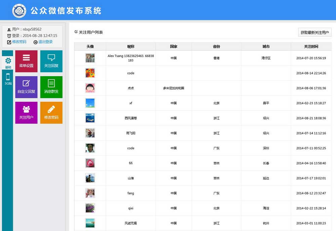
Task: Open the 关注用户 followers tile
Action: tap(26, 113)
